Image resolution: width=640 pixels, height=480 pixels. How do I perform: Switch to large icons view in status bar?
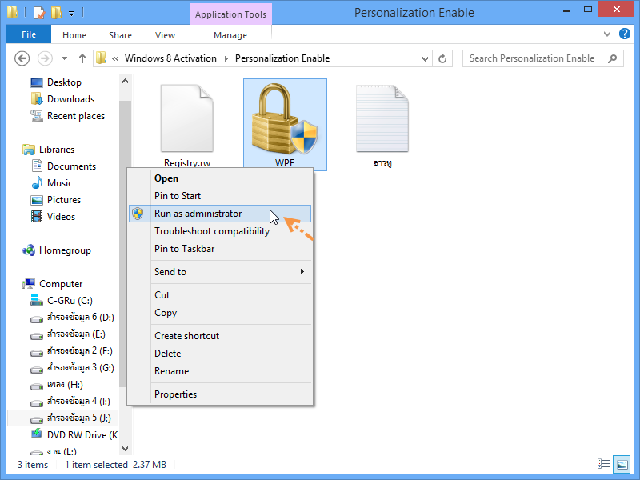point(622,464)
